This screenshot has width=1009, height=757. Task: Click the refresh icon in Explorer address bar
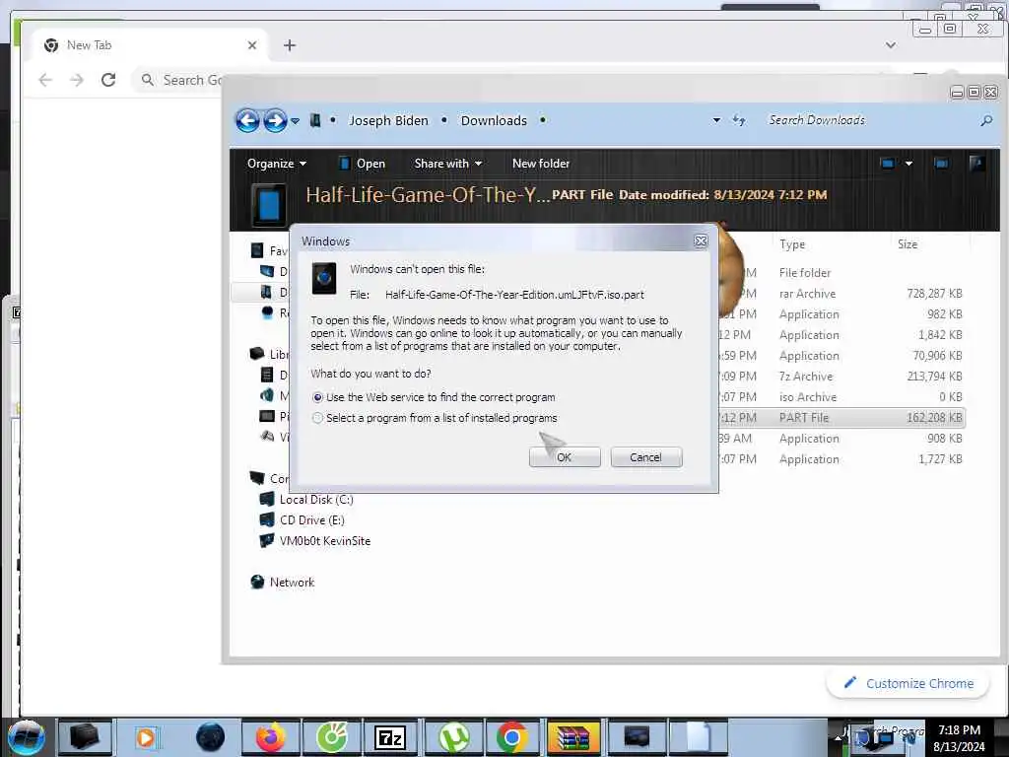tap(739, 120)
